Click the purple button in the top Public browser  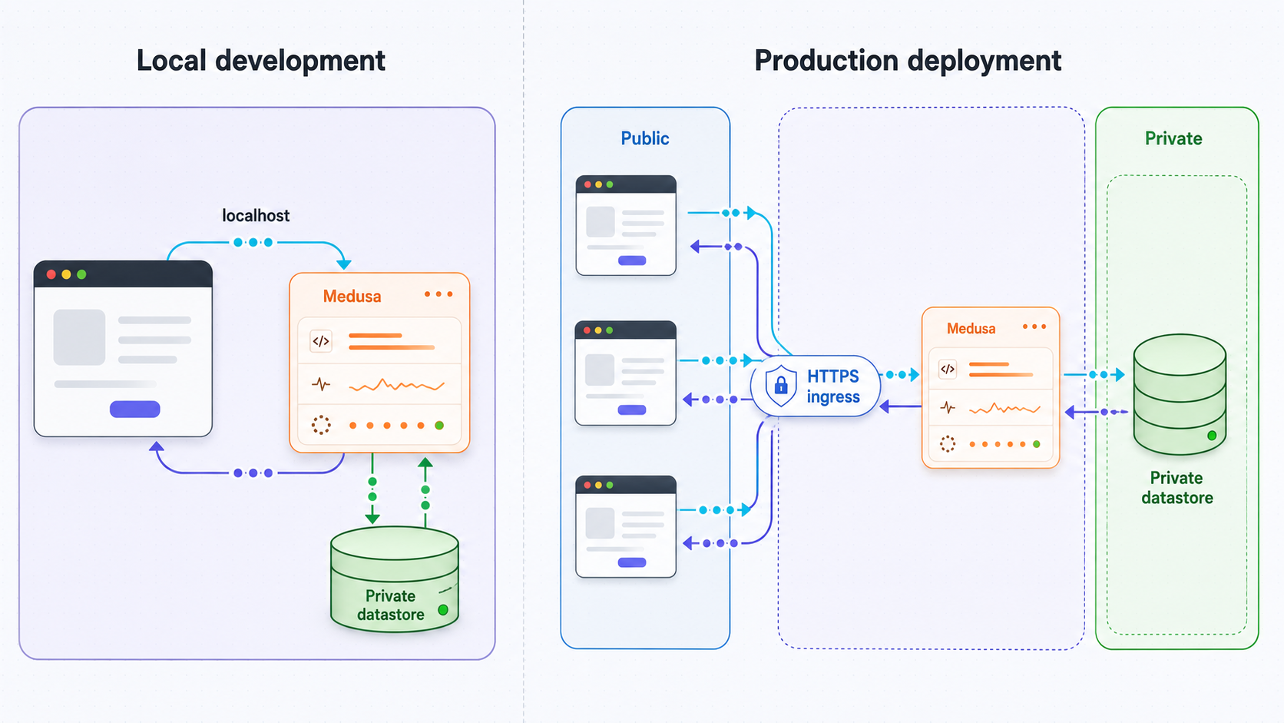632,260
